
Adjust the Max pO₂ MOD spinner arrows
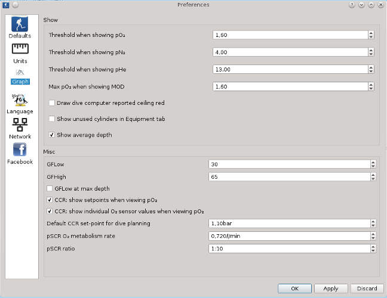[x=371, y=86]
